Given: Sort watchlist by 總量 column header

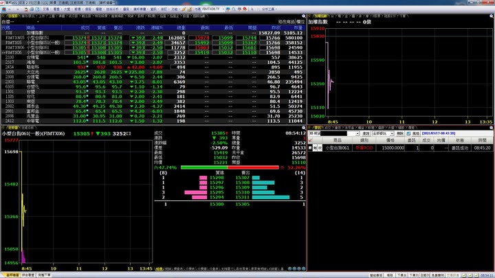Looking at the screenshot, I should click(181, 27).
